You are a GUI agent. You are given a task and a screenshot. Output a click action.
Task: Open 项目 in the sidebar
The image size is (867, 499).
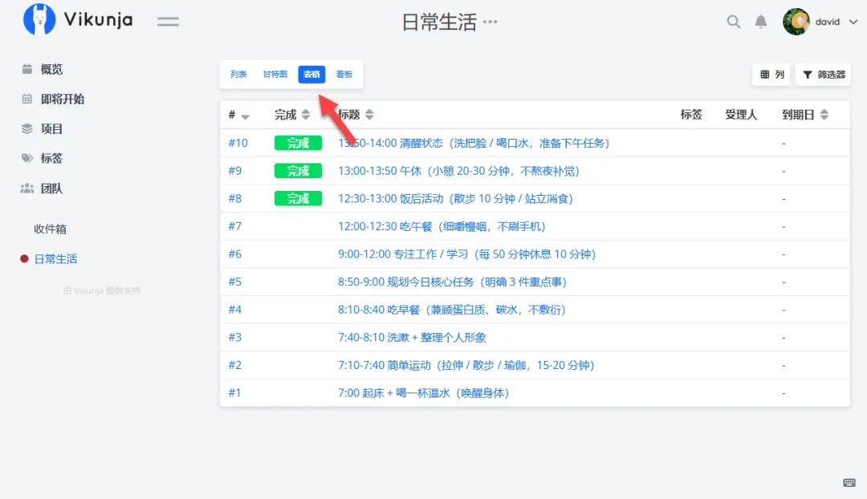(x=51, y=128)
